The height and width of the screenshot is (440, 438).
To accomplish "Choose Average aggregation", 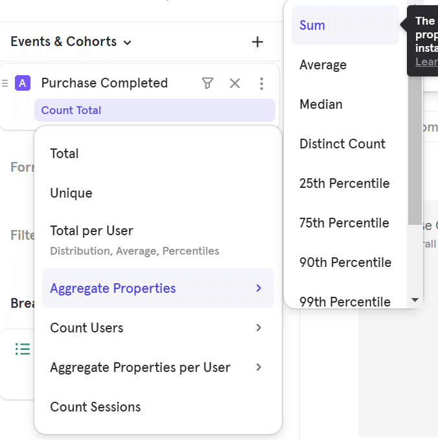I will click(x=345, y=65).
